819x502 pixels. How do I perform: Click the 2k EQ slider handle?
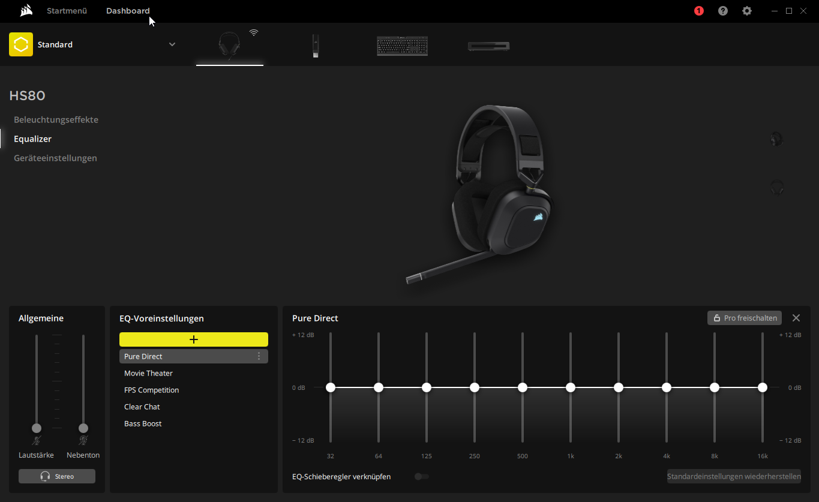click(619, 387)
